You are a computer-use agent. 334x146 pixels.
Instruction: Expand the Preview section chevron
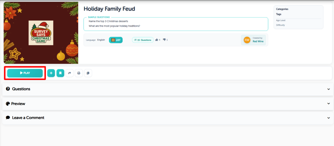click(x=328, y=104)
